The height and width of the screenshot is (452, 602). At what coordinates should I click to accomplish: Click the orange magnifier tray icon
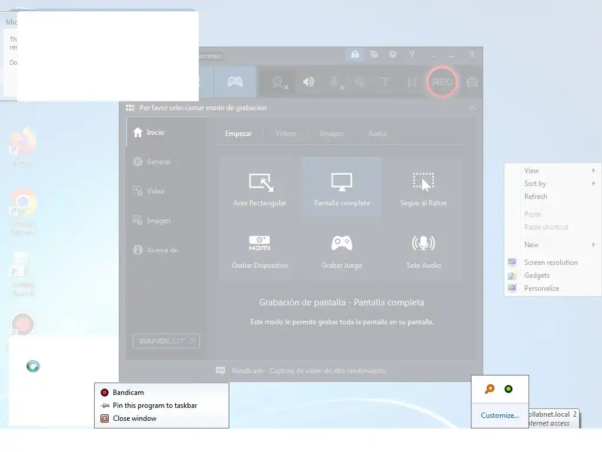pyautogui.click(x=490, y=389)
